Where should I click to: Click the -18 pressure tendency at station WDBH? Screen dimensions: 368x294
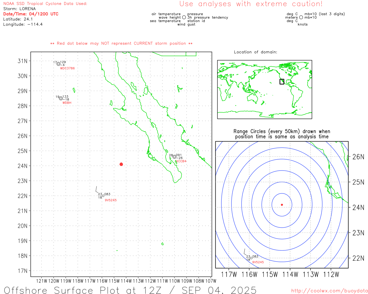(x=66, y=100)
